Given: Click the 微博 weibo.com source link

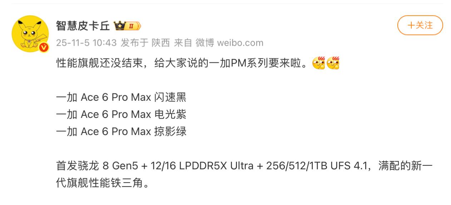Looking at the screenshot, I should (229, 43).
